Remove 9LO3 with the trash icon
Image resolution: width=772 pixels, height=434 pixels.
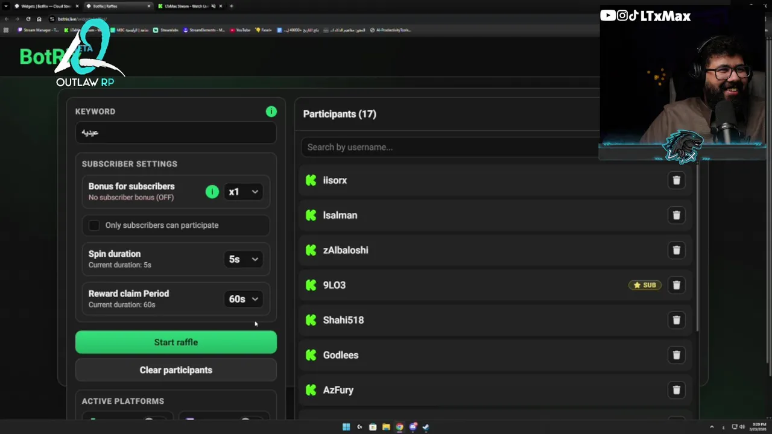676,285
